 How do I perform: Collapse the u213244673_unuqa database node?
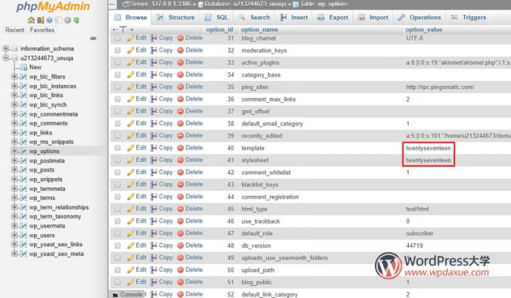(6, 58)
